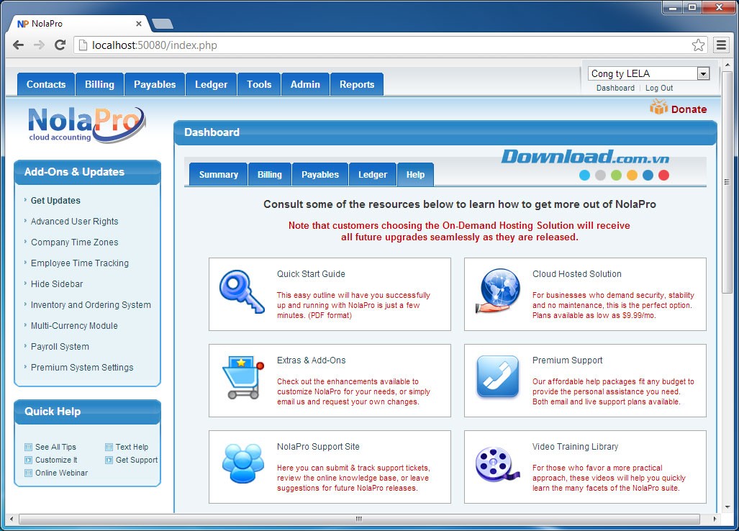
Task: Open the Billing main menu
Action: coord(99,84)
